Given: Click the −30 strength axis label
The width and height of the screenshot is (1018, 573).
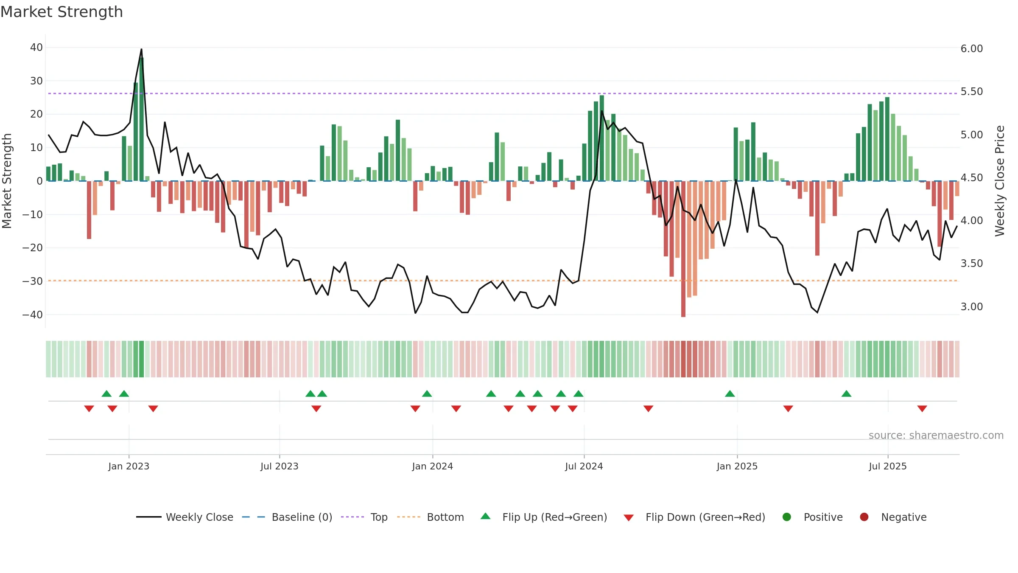Looking at the screenshot, I should coord(33,281).
